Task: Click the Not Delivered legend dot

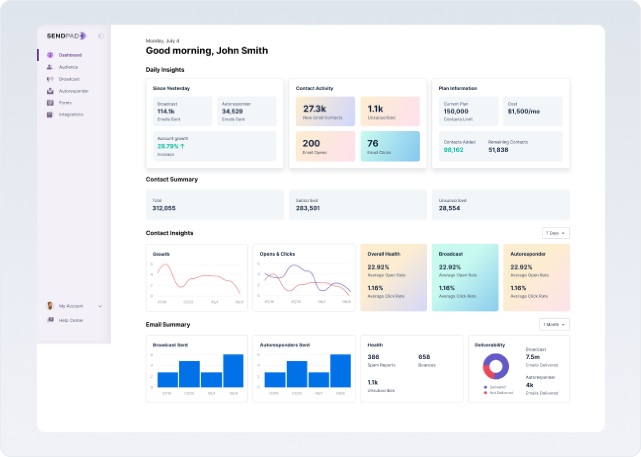Action: 486,393
